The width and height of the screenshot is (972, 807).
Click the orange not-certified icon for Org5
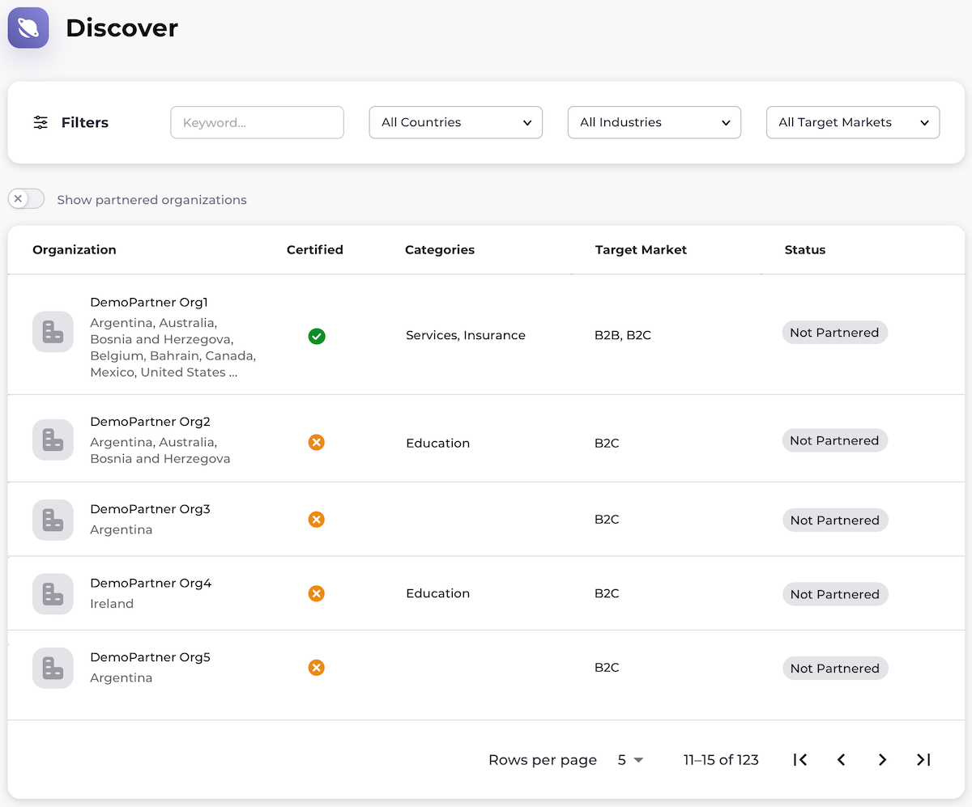(x=317, y=668)
